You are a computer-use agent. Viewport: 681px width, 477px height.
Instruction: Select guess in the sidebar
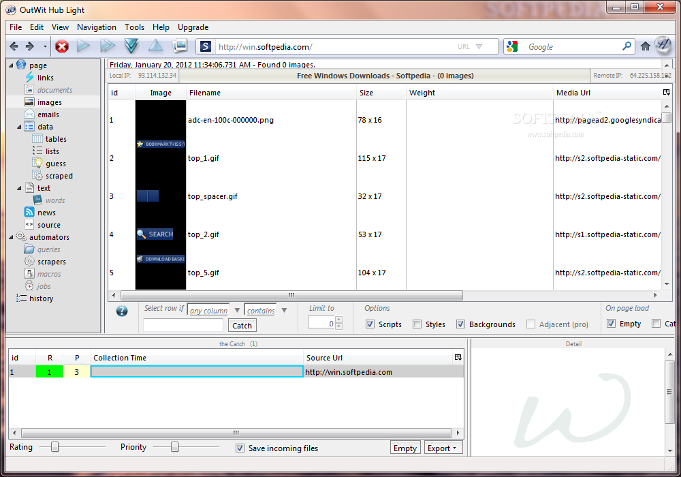point(56,164)
